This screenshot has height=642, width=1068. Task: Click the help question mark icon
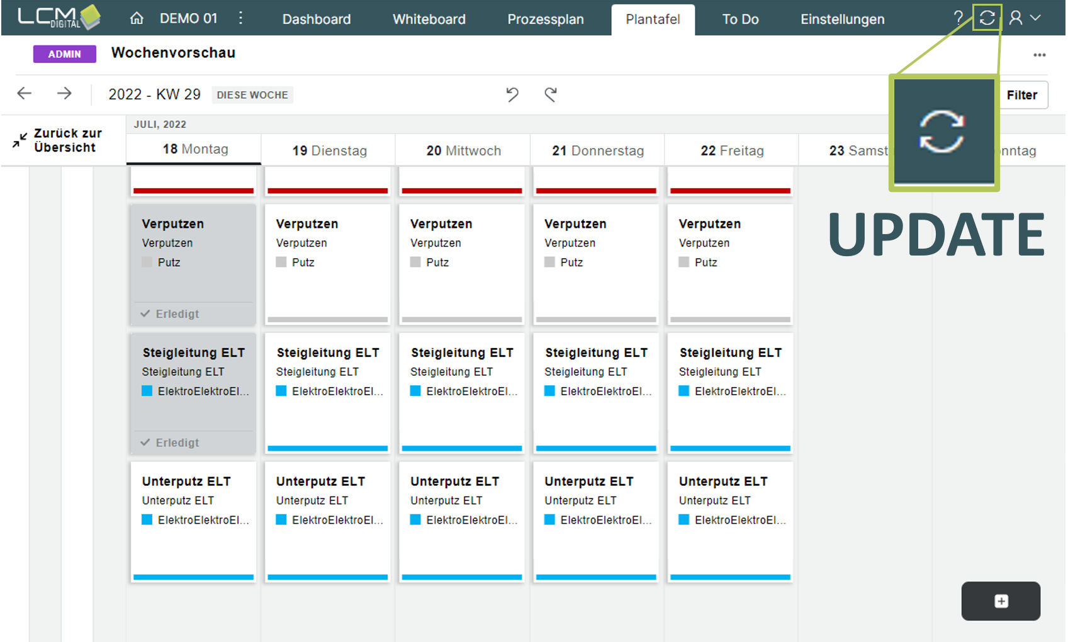tap(958, 18)
